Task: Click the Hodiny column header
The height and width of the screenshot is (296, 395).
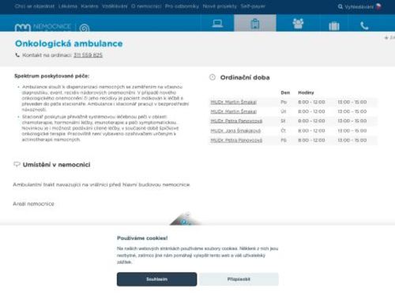Action: pos(306,92)
